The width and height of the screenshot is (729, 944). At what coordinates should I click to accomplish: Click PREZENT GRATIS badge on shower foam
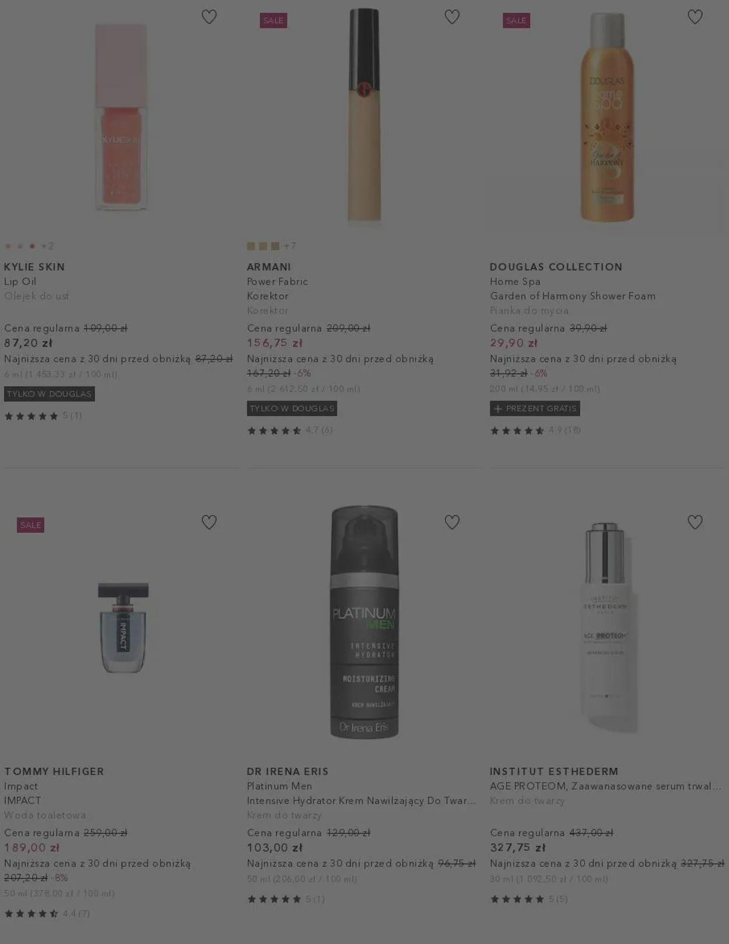pyautogui.click(x=535, y=408)
